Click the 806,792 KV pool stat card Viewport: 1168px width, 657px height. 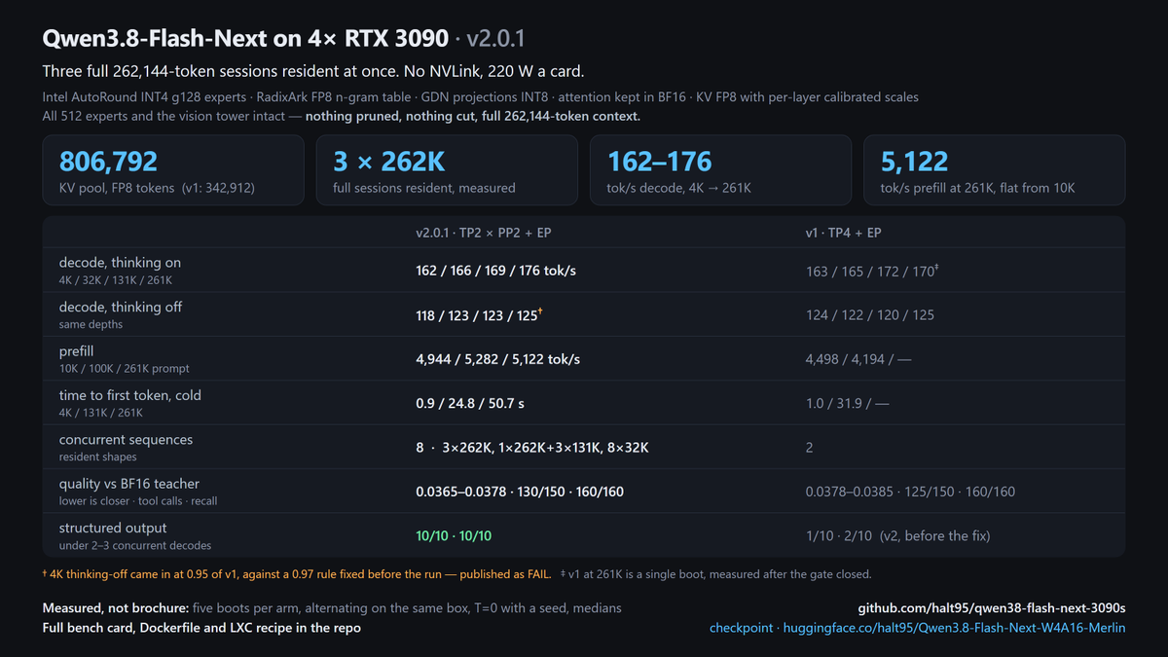tap(173, 170)
